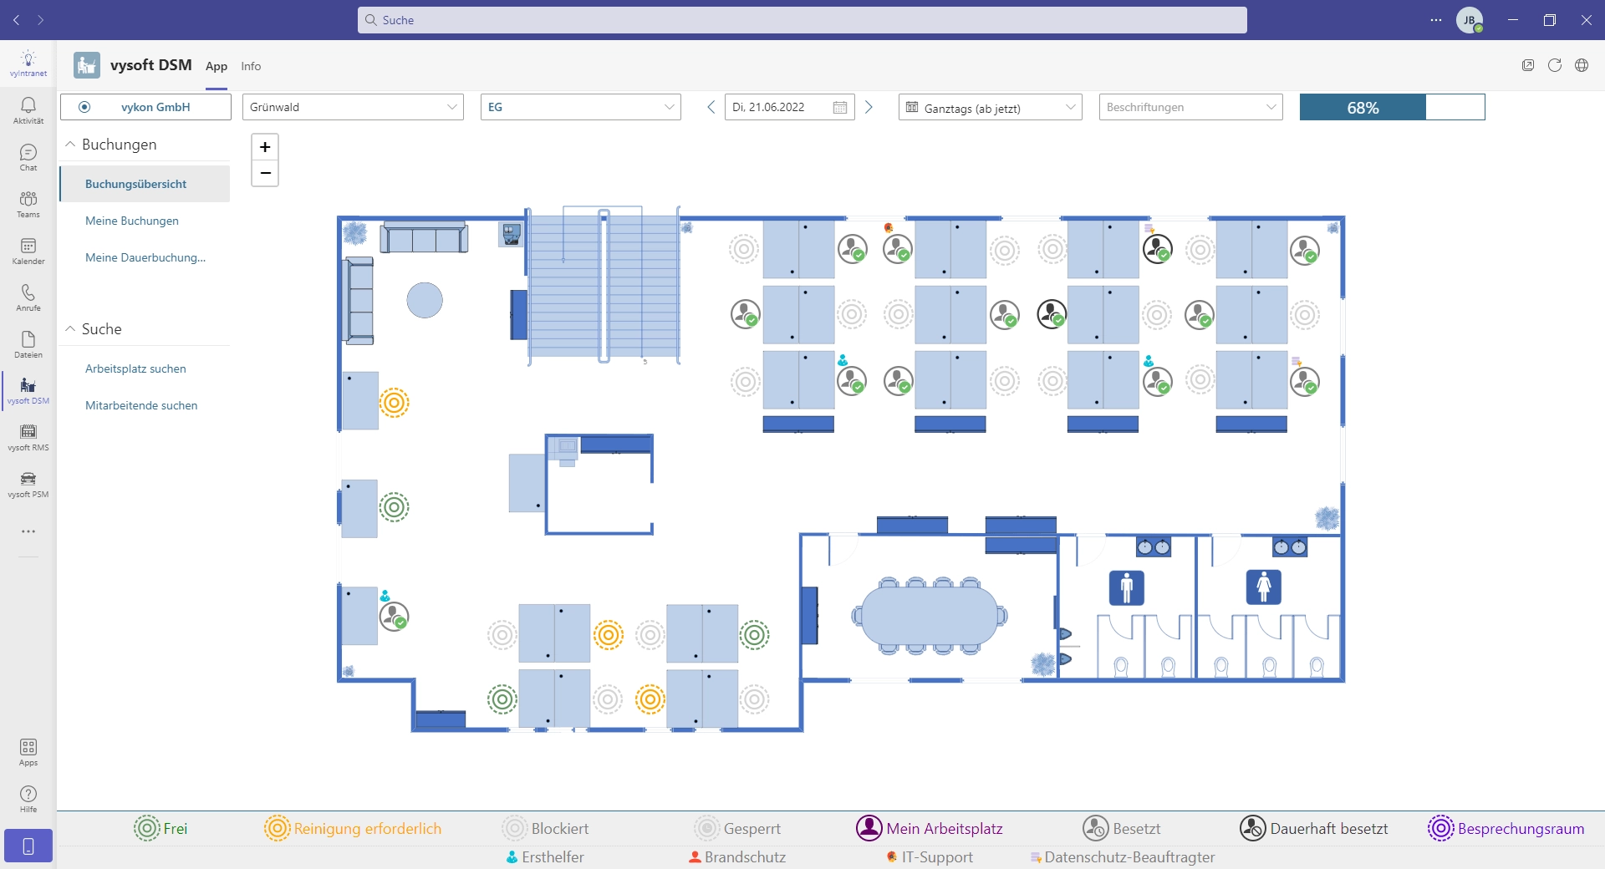Click the Ersthelfer legend entry
This screenshot has height=869, width=1605.
pyautogui.click(x=545, y=857)
